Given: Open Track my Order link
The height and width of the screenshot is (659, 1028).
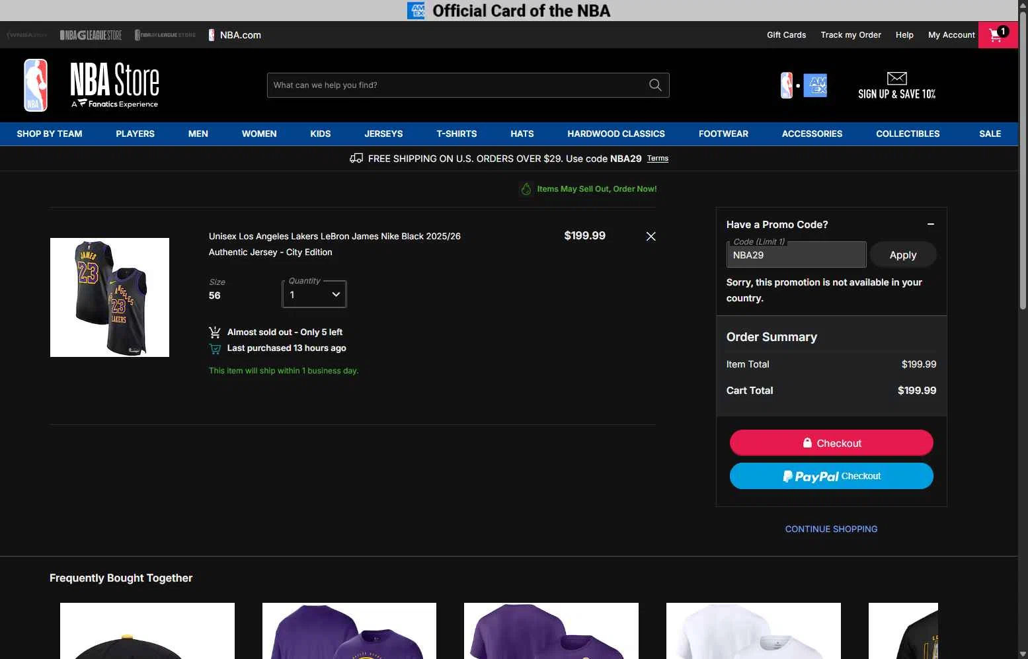Looking at the screenshot, I should [851, 35].
